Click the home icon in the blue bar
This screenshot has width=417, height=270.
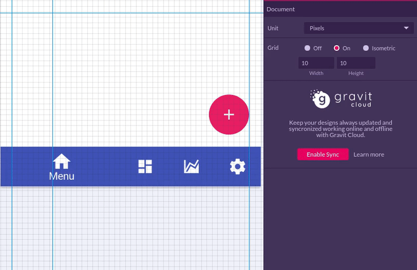(62, 161)
